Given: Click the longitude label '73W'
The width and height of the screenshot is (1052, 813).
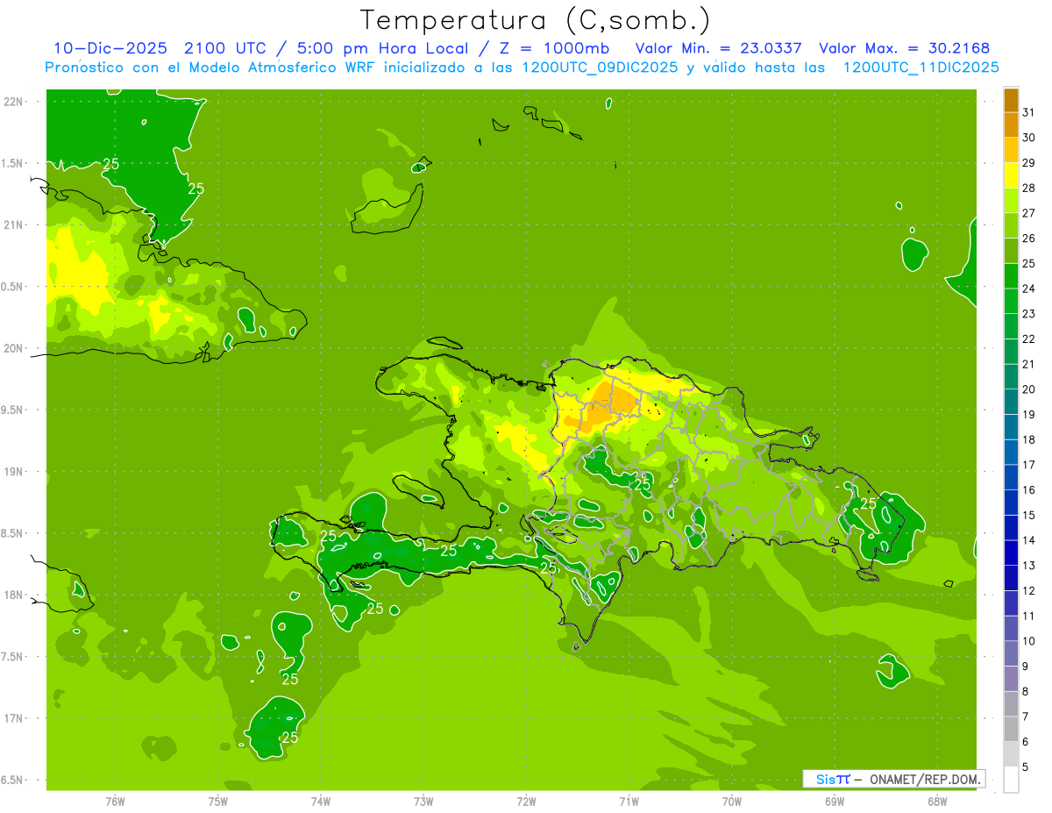Looking at the screenshot, I should (423, 802).
